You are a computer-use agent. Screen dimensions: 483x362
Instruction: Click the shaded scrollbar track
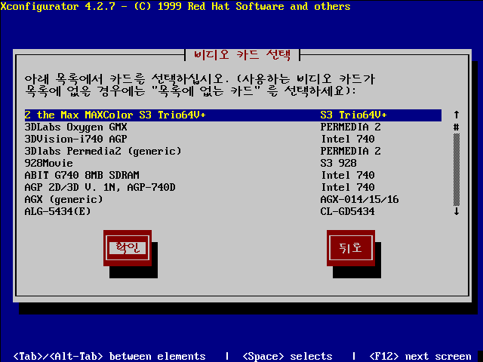coord(457,169)
